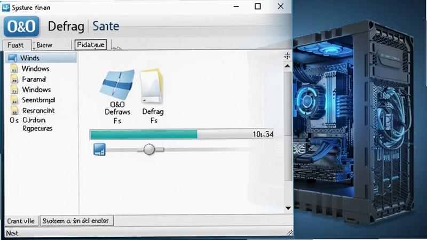
Task: Select the Faramal folder
Action: [34, 79]
